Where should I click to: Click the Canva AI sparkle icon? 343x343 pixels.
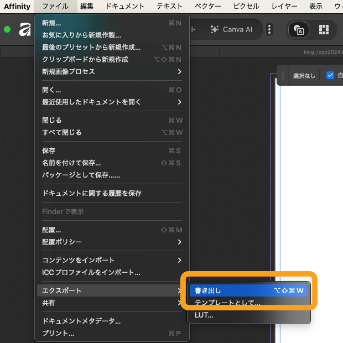pos(215,29)
